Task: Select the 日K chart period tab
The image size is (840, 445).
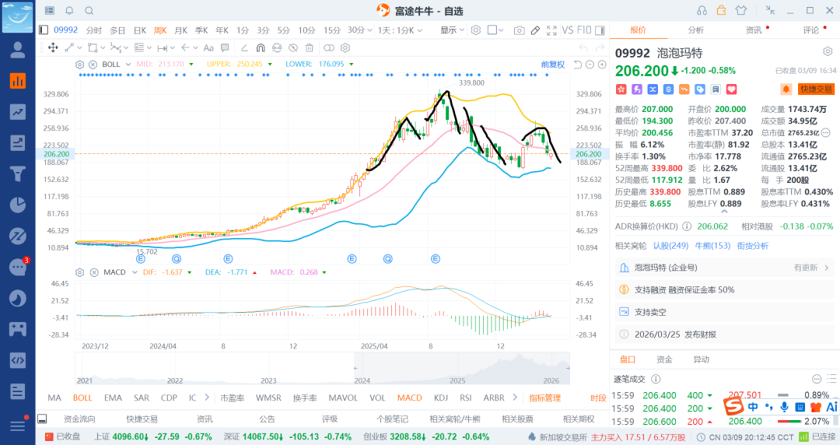Action: tap(139, 30)
